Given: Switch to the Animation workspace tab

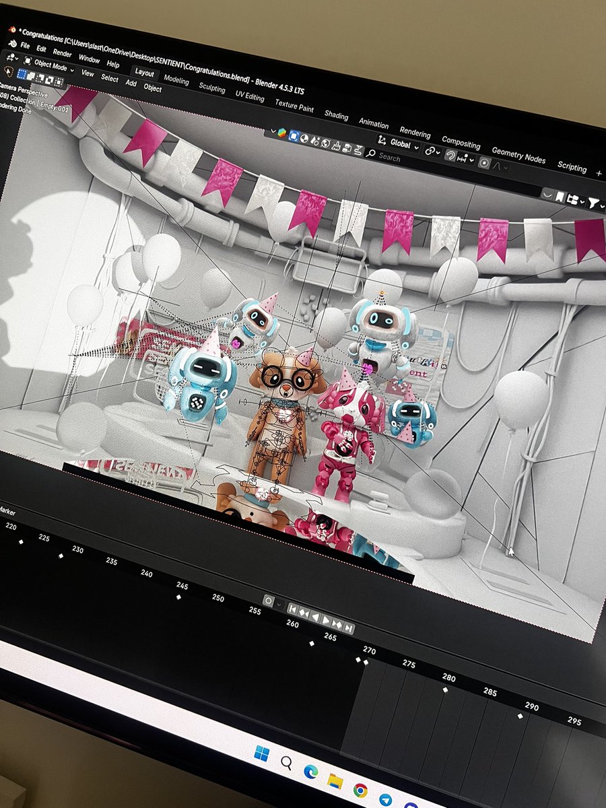Looking at the screenshot, I should tap(374, 124).
